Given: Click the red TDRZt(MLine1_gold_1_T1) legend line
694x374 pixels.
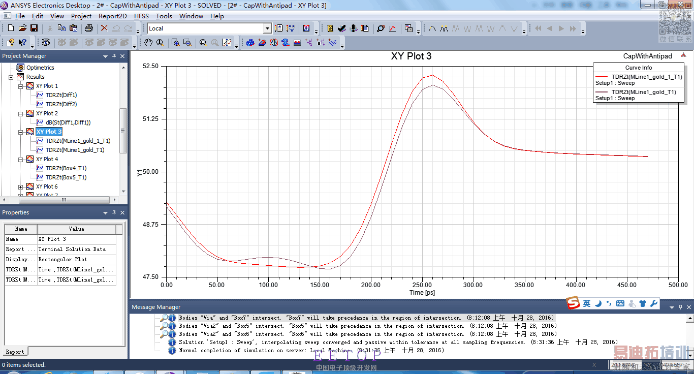Looking at the screenshot, I should [602, 77].
